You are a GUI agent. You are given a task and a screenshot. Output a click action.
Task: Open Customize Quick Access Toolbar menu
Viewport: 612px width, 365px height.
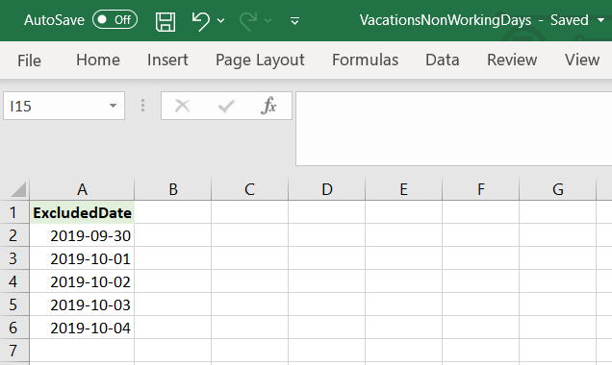click(295, 21)
